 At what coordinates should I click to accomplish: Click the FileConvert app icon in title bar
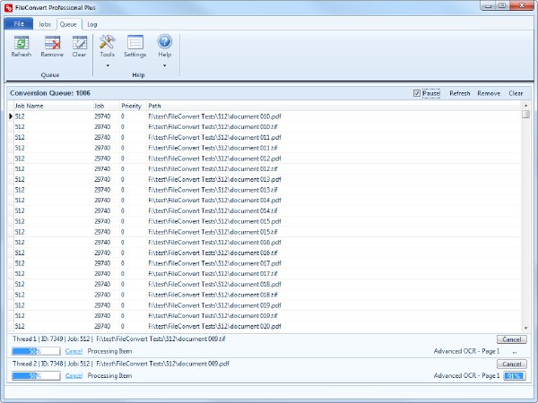(9, 7)
